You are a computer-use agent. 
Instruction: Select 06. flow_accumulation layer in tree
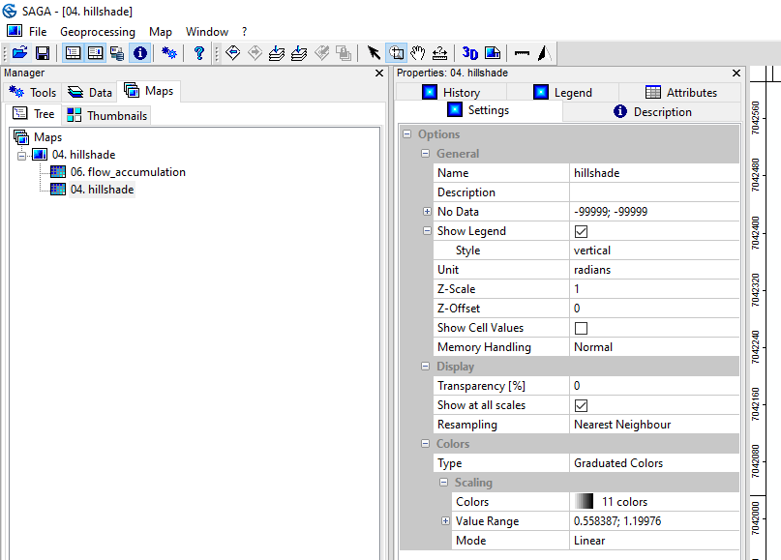[127, 172]
